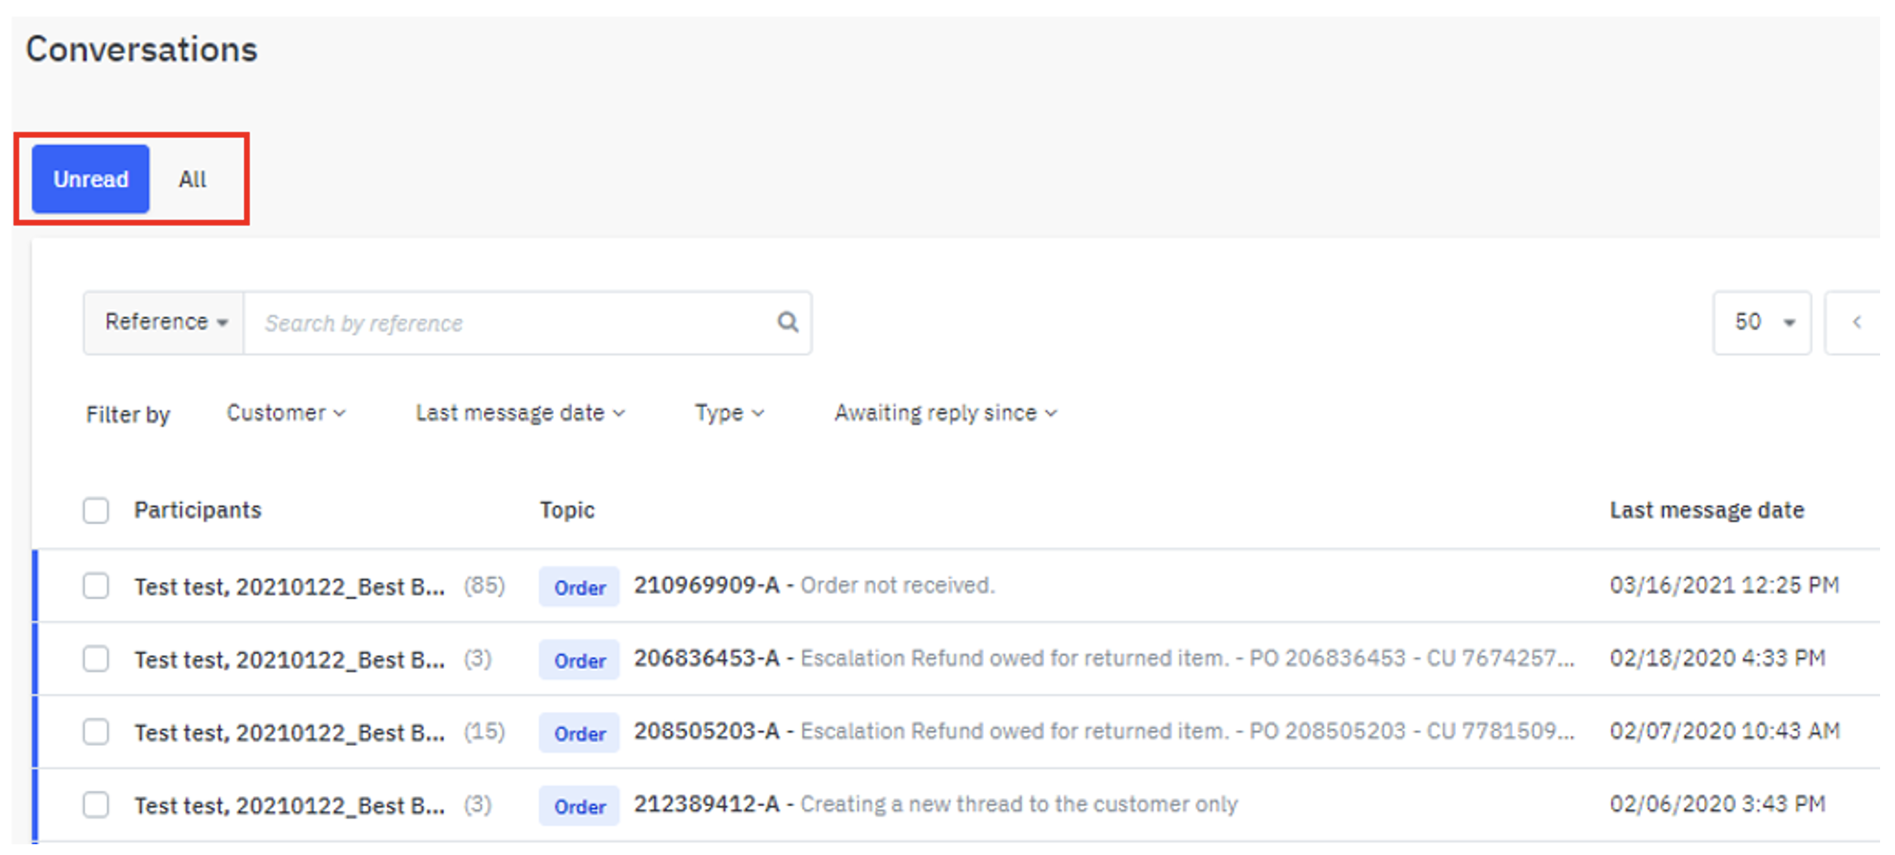Expand the Type filter dropdown
This screenshot has height=855, width=1895.
tap(728, 413)
